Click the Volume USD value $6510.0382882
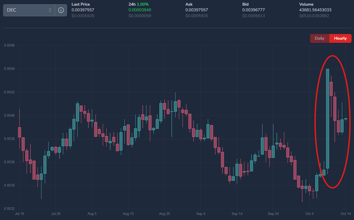The width and height of the screenshot is (354, 220). coord(314,16)
